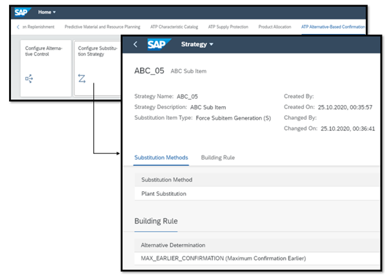Image resolution: width=387 pixels, height=277 pixels.
Task: Switch to the Building Rule tab
Action: [x=217, y=157]
